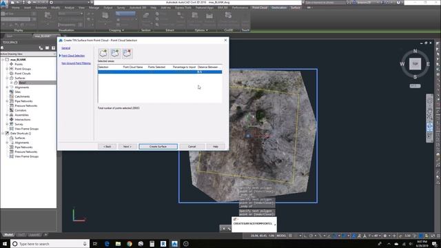The height and width of the screenshot is (248, 441).
Task: Click the add selected area cloud icon
Action: (115, 54)
